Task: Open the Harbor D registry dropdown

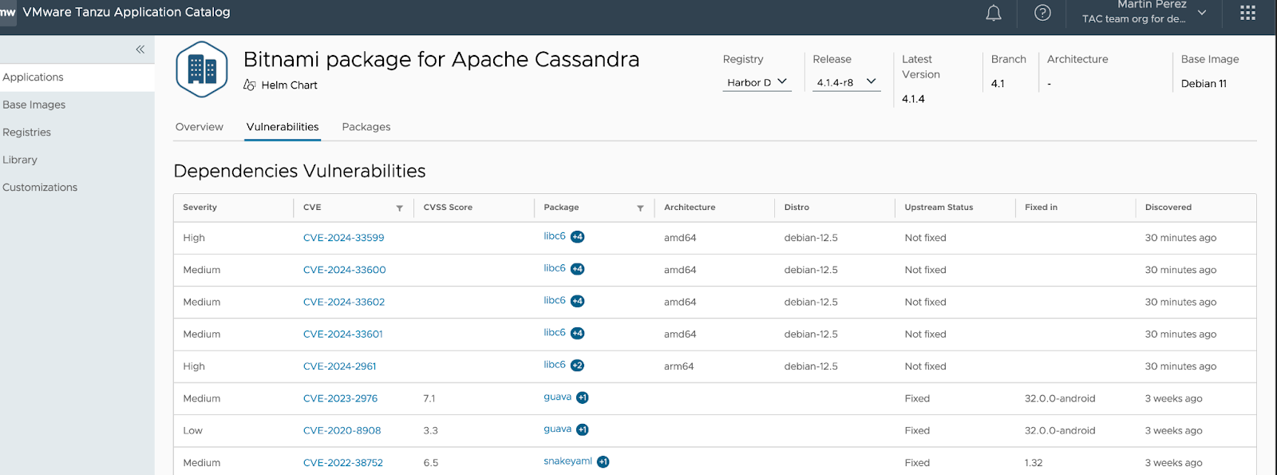Action: point(757,82)
